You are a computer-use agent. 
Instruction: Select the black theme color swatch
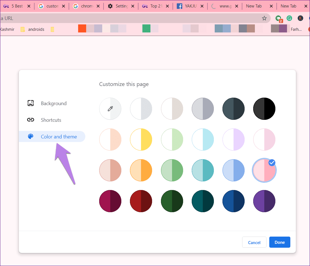pos(264,109)
